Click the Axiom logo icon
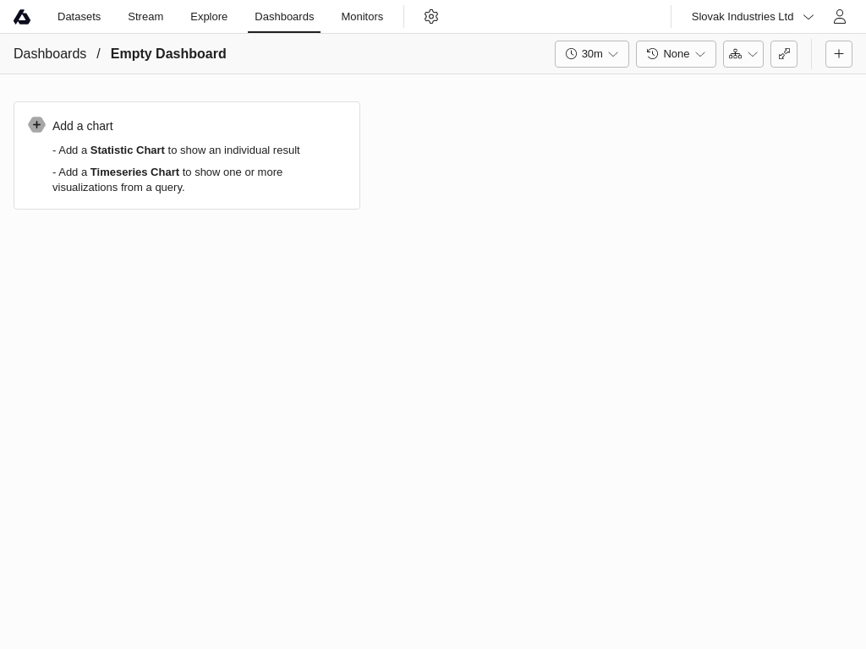This screenshot has width=866, height=649. (22, 17)
